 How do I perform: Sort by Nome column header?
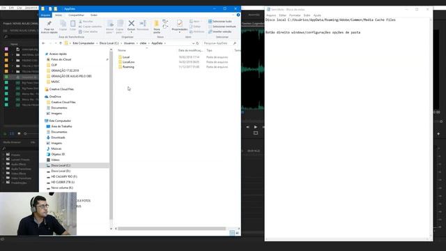coord(122,50)
